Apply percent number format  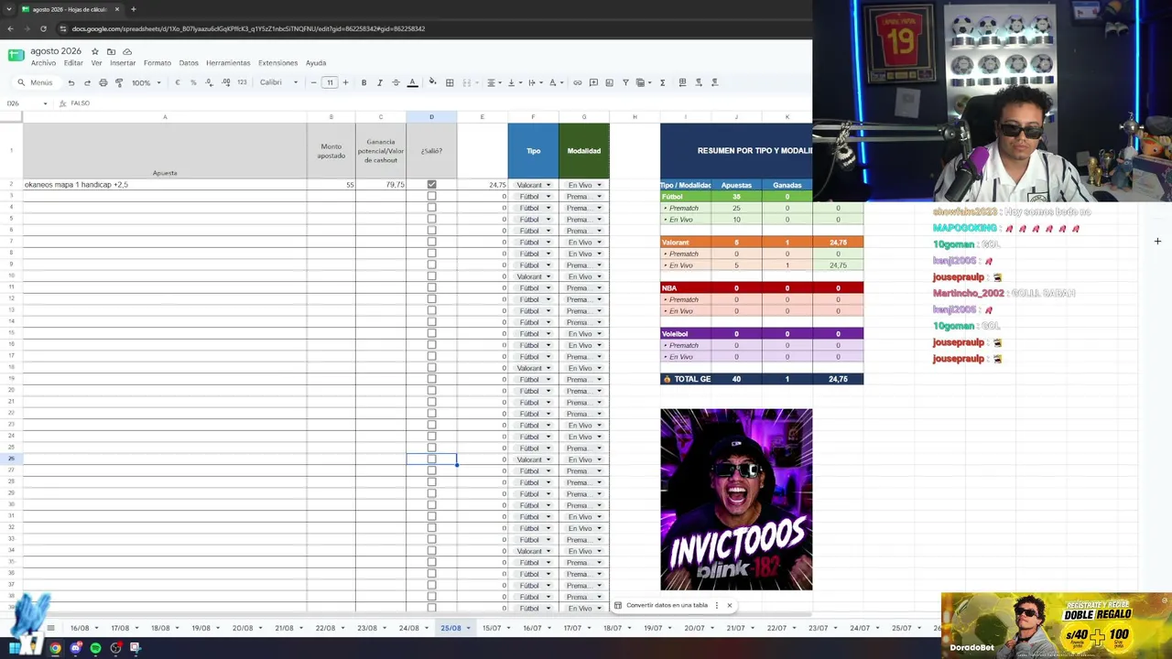[193, 82]
